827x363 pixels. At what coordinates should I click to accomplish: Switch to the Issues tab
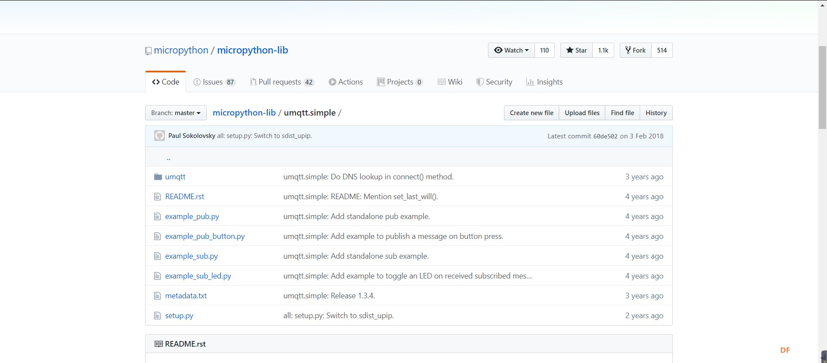[214, 82]
